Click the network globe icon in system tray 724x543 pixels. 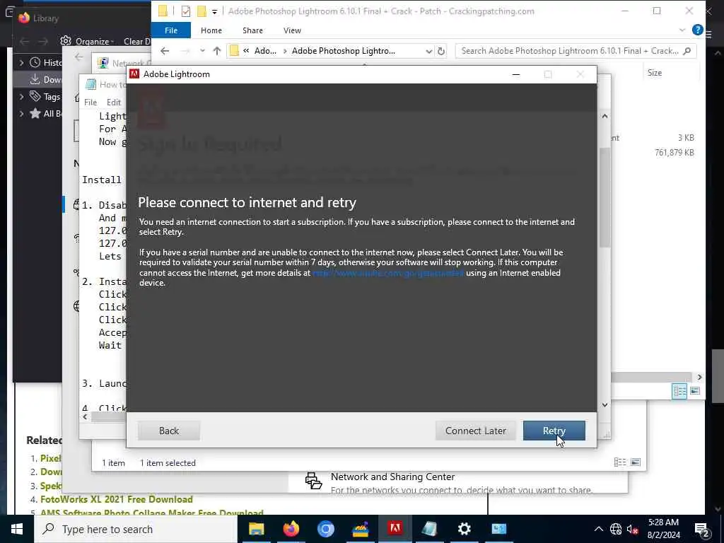tap(616, 529)
